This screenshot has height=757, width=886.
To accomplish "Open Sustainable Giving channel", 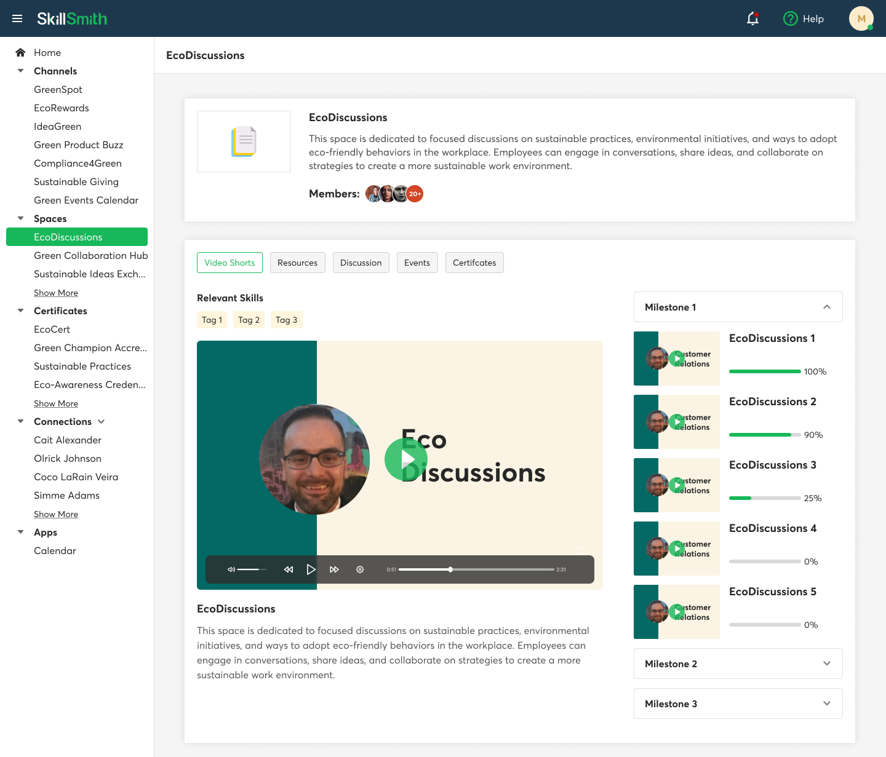I will [76, 181].
